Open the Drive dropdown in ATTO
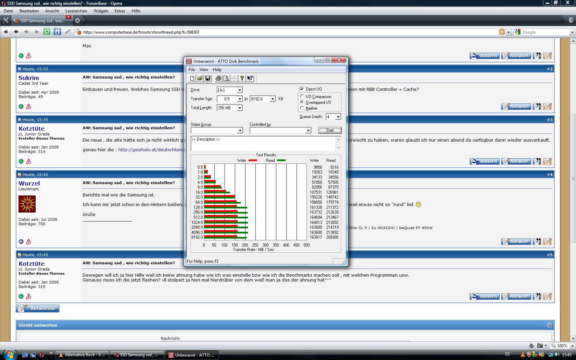The image size is (576, 360). click(240, 90)
